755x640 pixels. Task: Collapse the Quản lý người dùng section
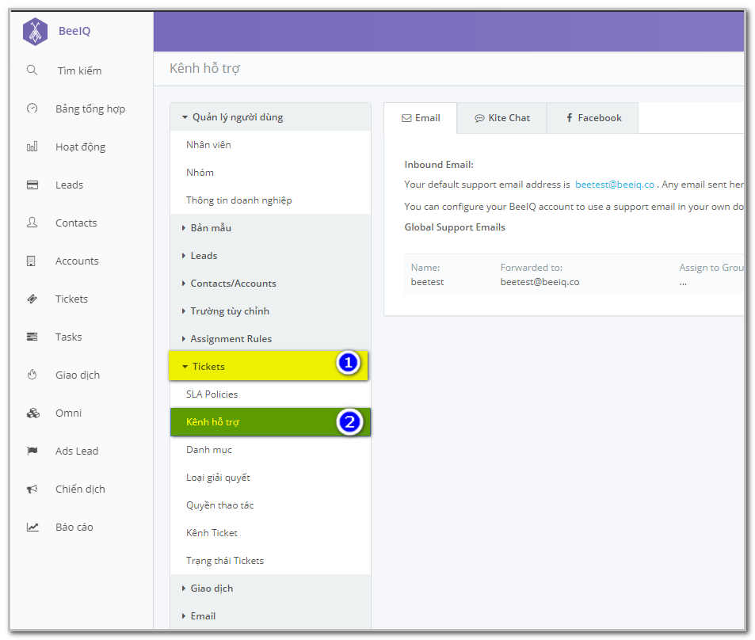pyautogui.click(x=271, y=117)
